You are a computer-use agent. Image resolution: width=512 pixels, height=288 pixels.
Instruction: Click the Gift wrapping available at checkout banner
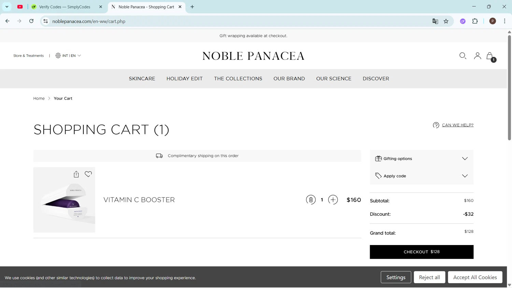coord(253,36)
